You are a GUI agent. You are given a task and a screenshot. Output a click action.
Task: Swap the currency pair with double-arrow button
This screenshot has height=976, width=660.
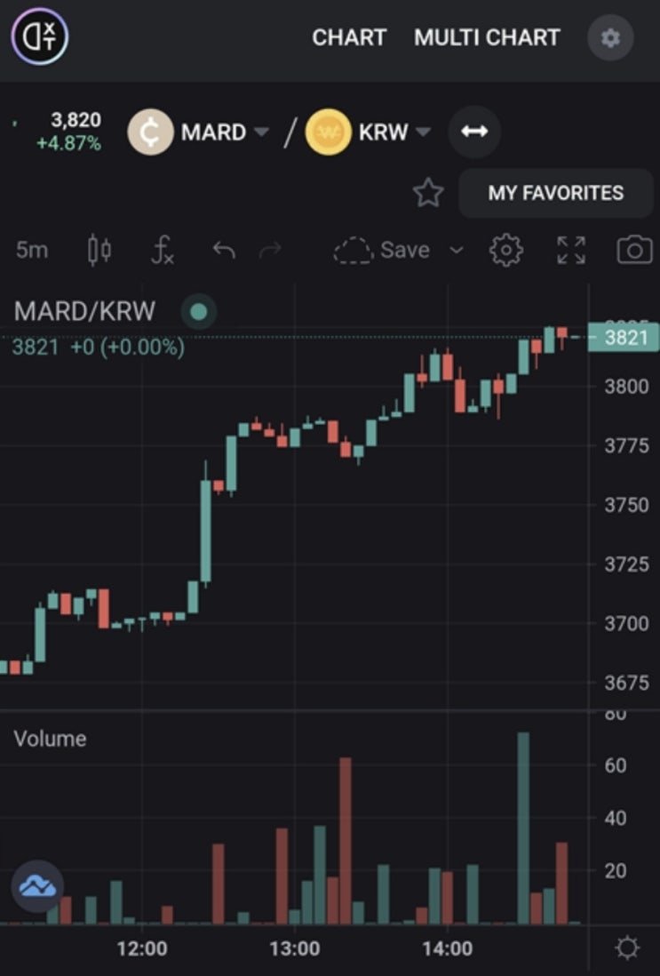coord(474,132)
